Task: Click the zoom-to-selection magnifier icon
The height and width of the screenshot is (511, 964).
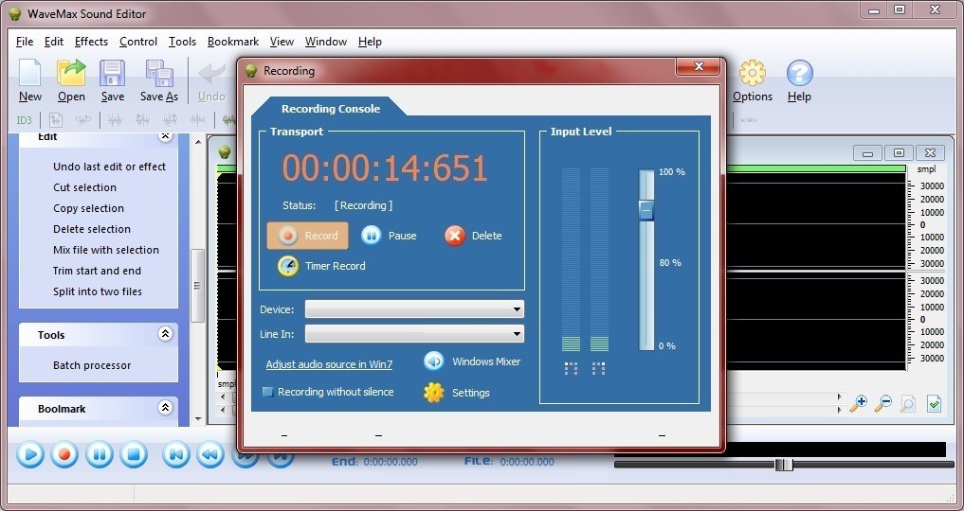Action: 907,403
